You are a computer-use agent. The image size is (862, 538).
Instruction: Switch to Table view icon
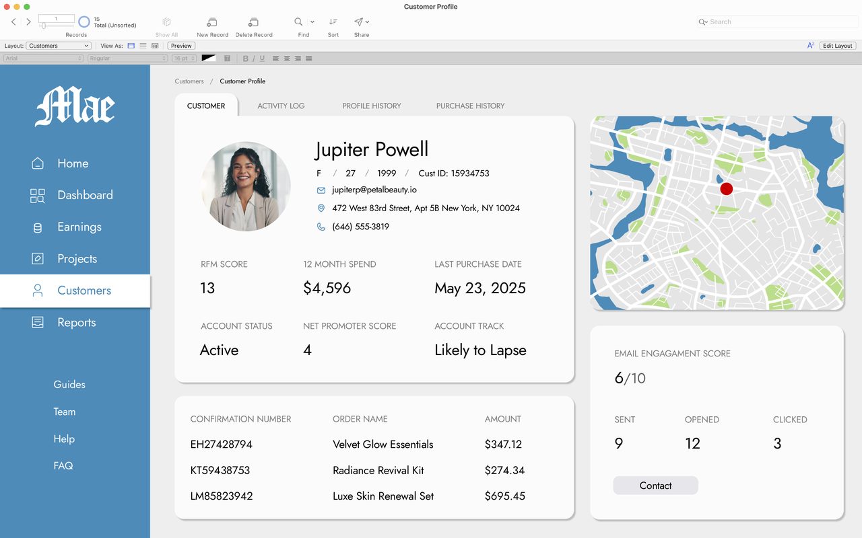(x=155, y=46)
